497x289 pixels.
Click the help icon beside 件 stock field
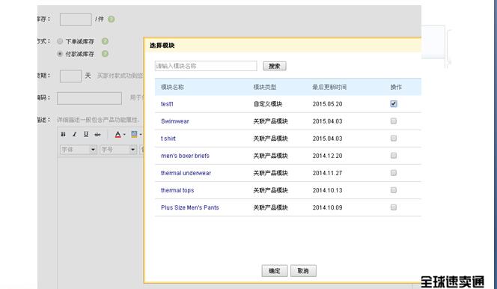[x=112, y=19]
